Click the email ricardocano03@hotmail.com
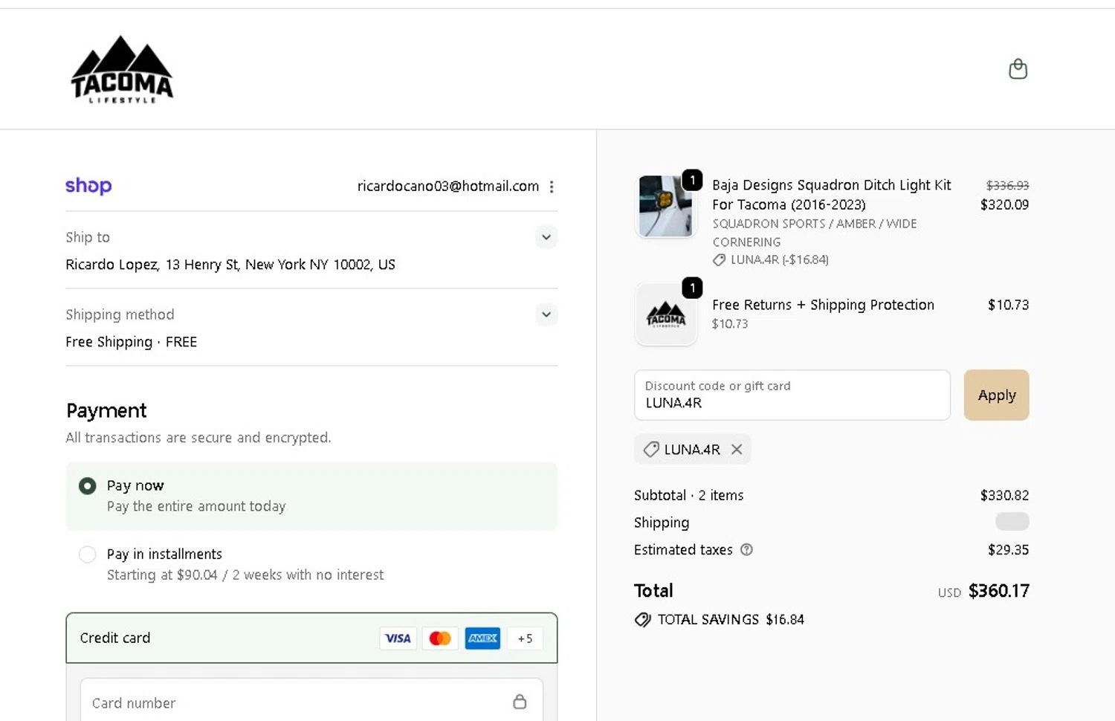This screenshot has width=1115, height=721. coord(448,187)
